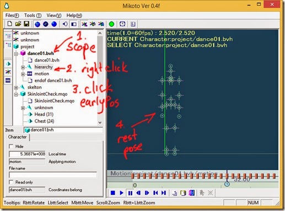
Task: Start playback with the Play arrow
Action: pyautogui.click(x=121, y=193)
